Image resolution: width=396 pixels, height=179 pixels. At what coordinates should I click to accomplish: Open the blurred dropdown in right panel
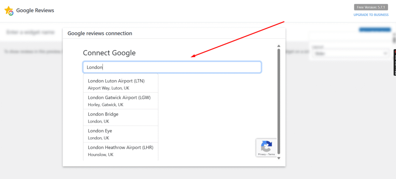[x=350, y=53]
